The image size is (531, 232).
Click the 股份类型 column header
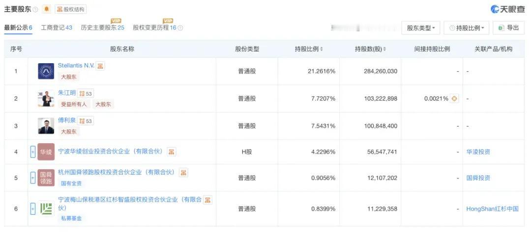[247, 49]
